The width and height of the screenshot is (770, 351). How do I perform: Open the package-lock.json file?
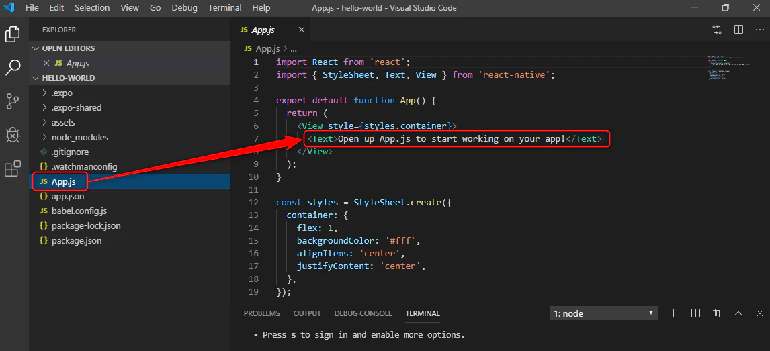130,226
